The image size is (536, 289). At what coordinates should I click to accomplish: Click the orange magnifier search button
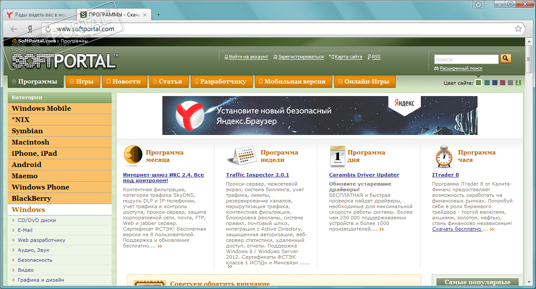[506, 58]
